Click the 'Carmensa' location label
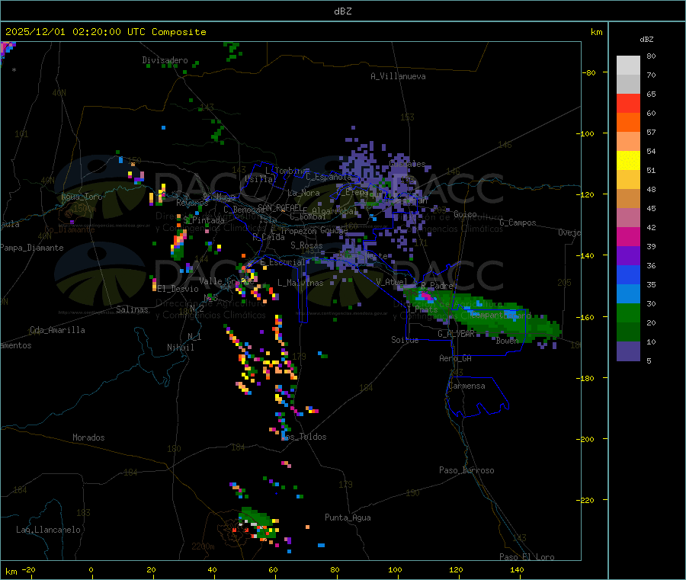The image size is (686, 580). 466,386
